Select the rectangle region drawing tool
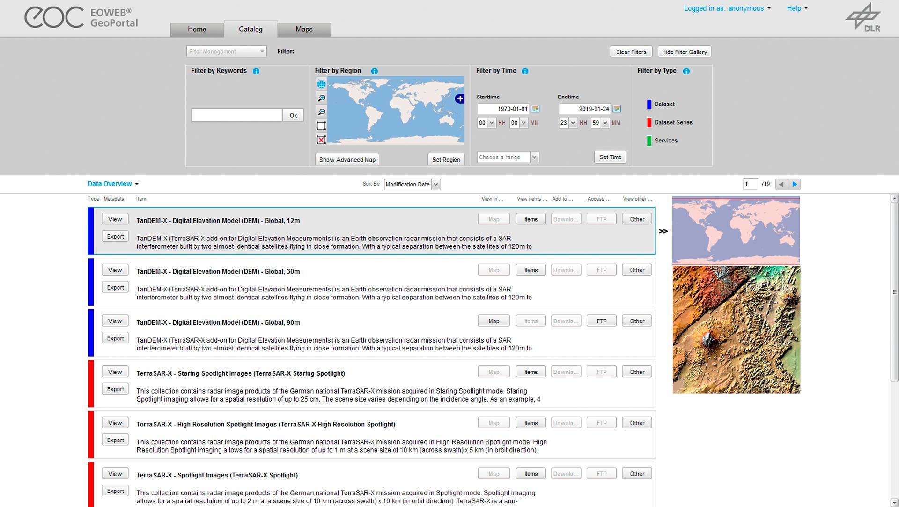Image resolution: width=899 pixels, height=507 pixels. [x=321, y=126]
